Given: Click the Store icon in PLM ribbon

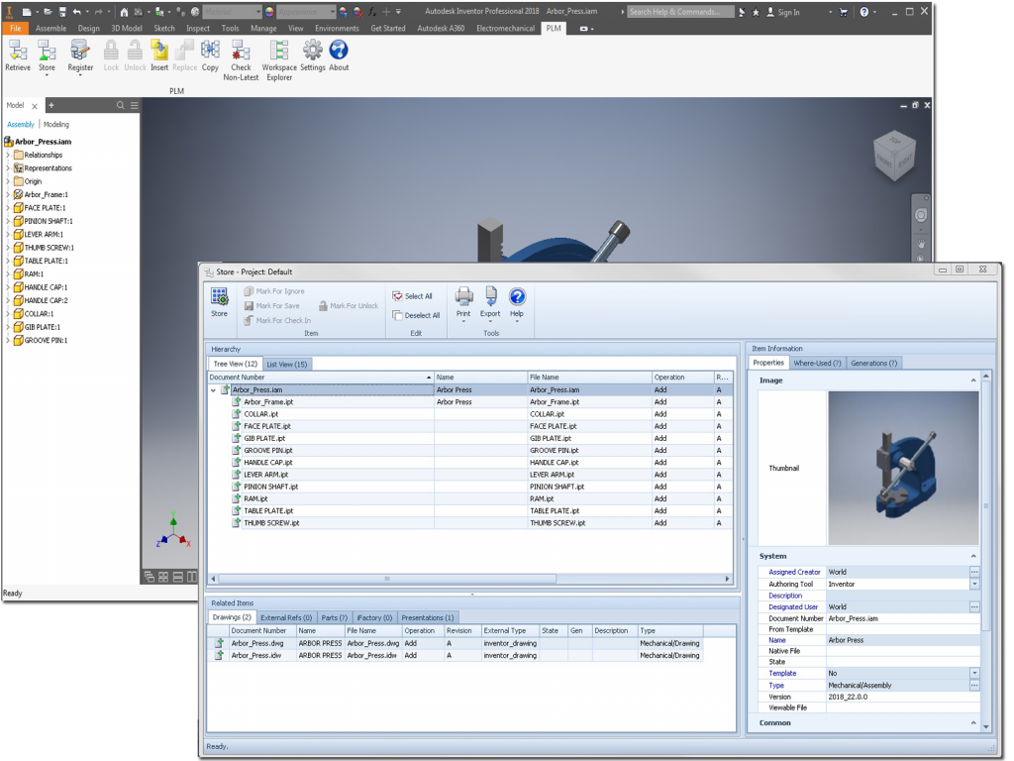Looking at the screenshot, I should pyautogui.click(x=47, y=51).
